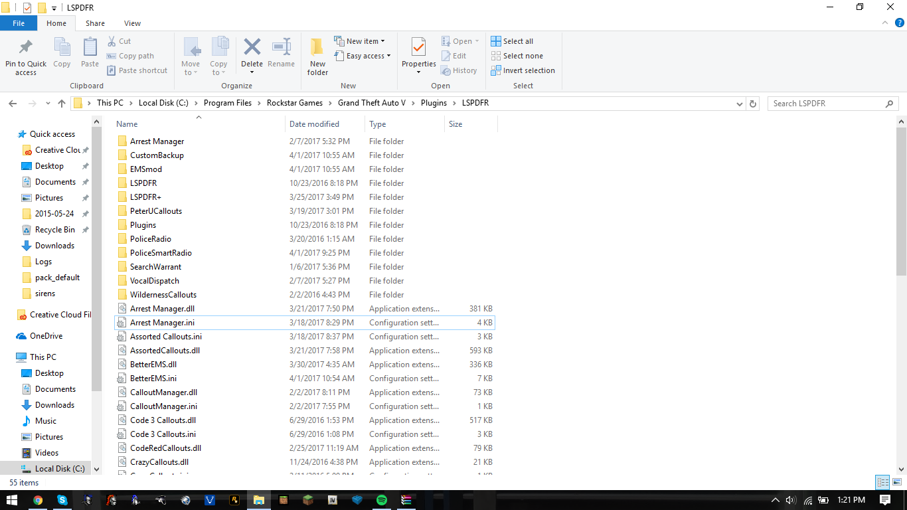The image size is (907, 510).
Task: Go to Rockstar Games in breadcrumb
Action: click(x=295, y=103)
